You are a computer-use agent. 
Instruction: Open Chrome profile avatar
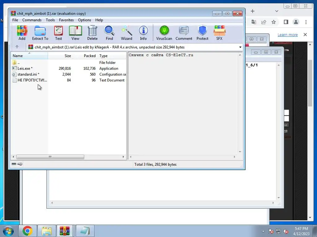coord(296,22)
